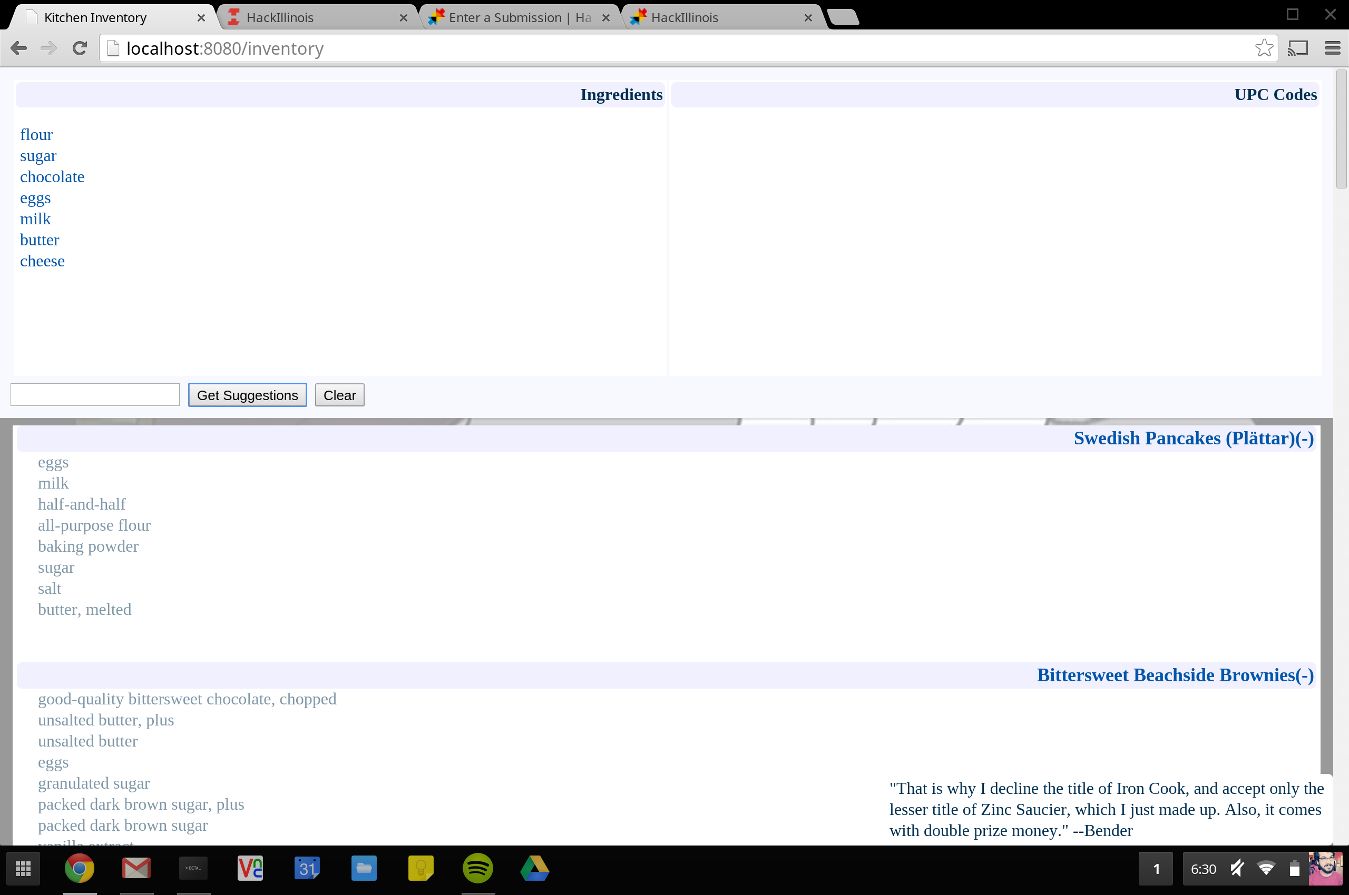The width and height of the screenshot is (1349, 895).
Task: Open Spotify from the shelf
Action: tap(477, 868)
